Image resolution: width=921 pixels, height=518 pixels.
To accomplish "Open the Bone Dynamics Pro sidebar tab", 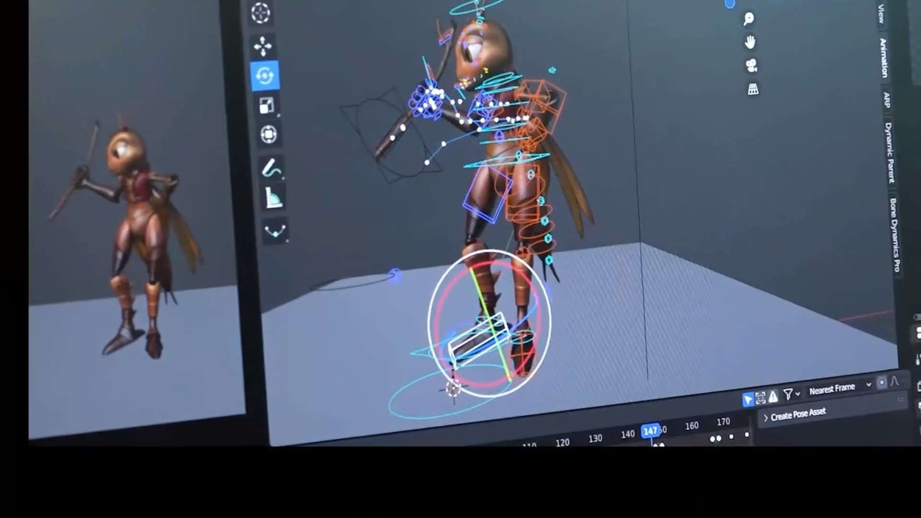I will tap(895, 235).
